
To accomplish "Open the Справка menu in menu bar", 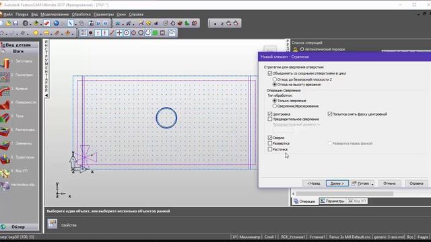I will 136,14.
